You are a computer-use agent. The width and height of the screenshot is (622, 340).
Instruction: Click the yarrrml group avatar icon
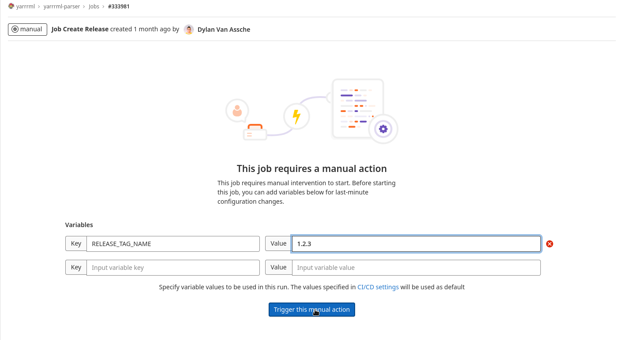[11, 6]
